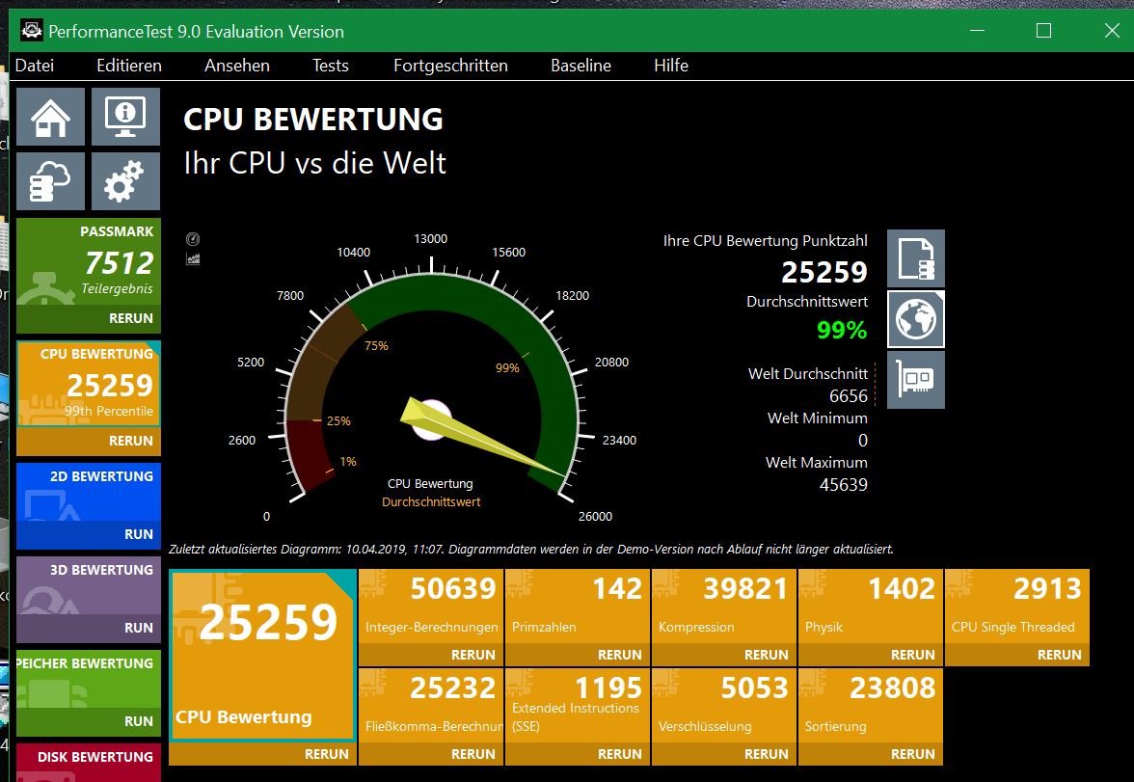The height and width of the screenshot is (782, 1134).
Task: Click the PerformanceTest app logo icon
Action: [31, 31]
